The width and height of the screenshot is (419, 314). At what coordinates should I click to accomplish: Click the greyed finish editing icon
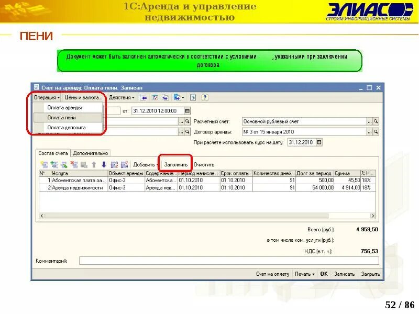(x=84, y=165)
